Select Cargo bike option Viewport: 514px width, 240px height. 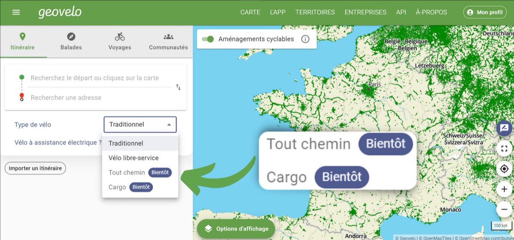click(140, 187)
